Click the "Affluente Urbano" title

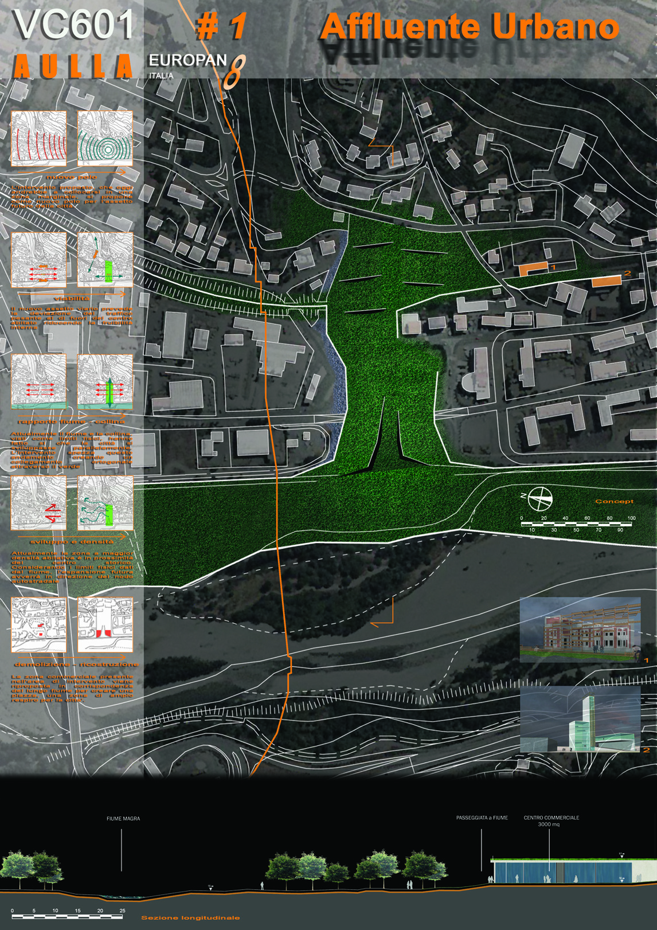click(x=469, y=27)
